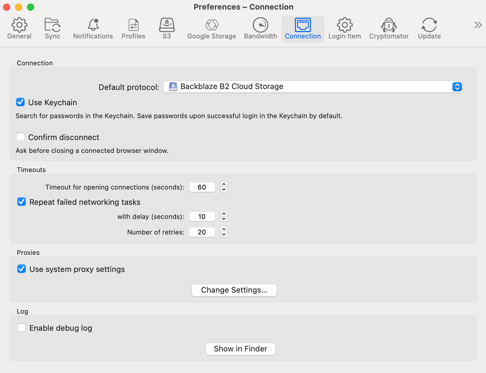Click the 'with delay (seconds):' label
Viewport: 486px width, 373px height.
tap(151, 216)
